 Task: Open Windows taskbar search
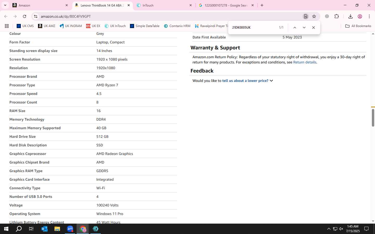[x=19, y=229]
